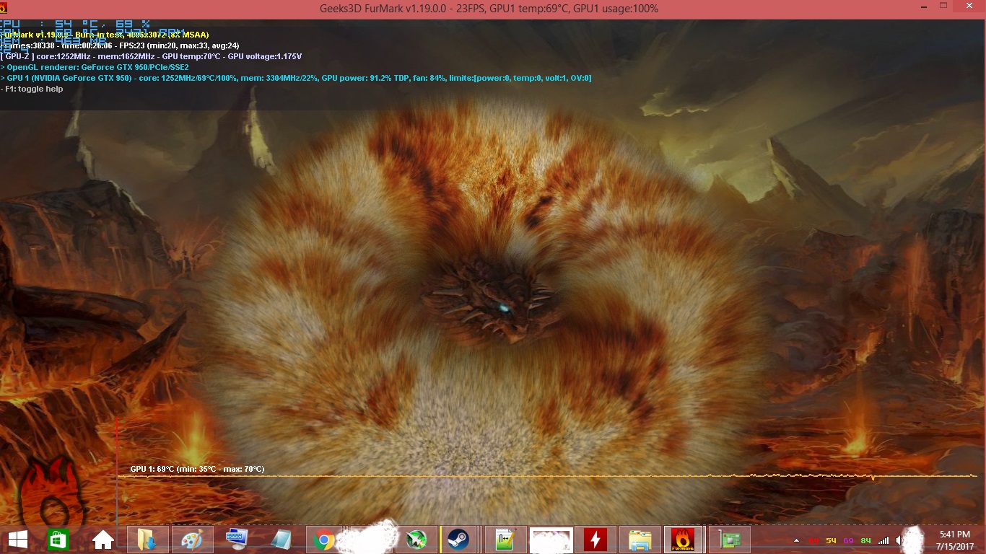Open the Paint palette taskbar icon
Image resolution: width=986 pixels, height=554 pixels.
(x=192, y=540)
